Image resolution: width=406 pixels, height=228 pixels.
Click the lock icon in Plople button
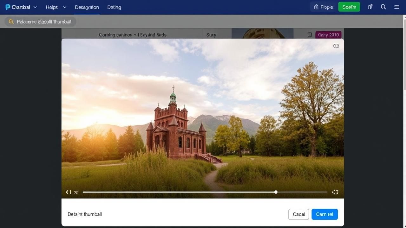(x=316, y=7)
